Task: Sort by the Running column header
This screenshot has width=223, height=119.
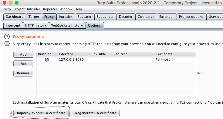Action: coord(47,54)
